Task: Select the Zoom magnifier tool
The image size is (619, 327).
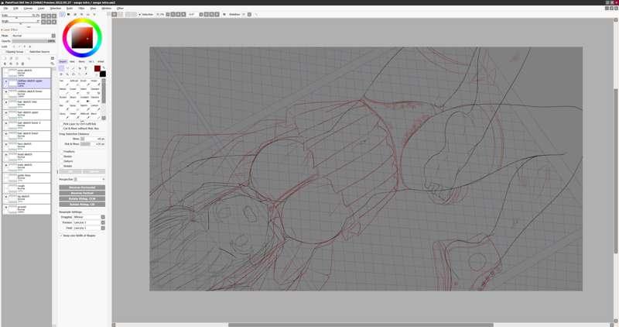Action: [67, 74]
